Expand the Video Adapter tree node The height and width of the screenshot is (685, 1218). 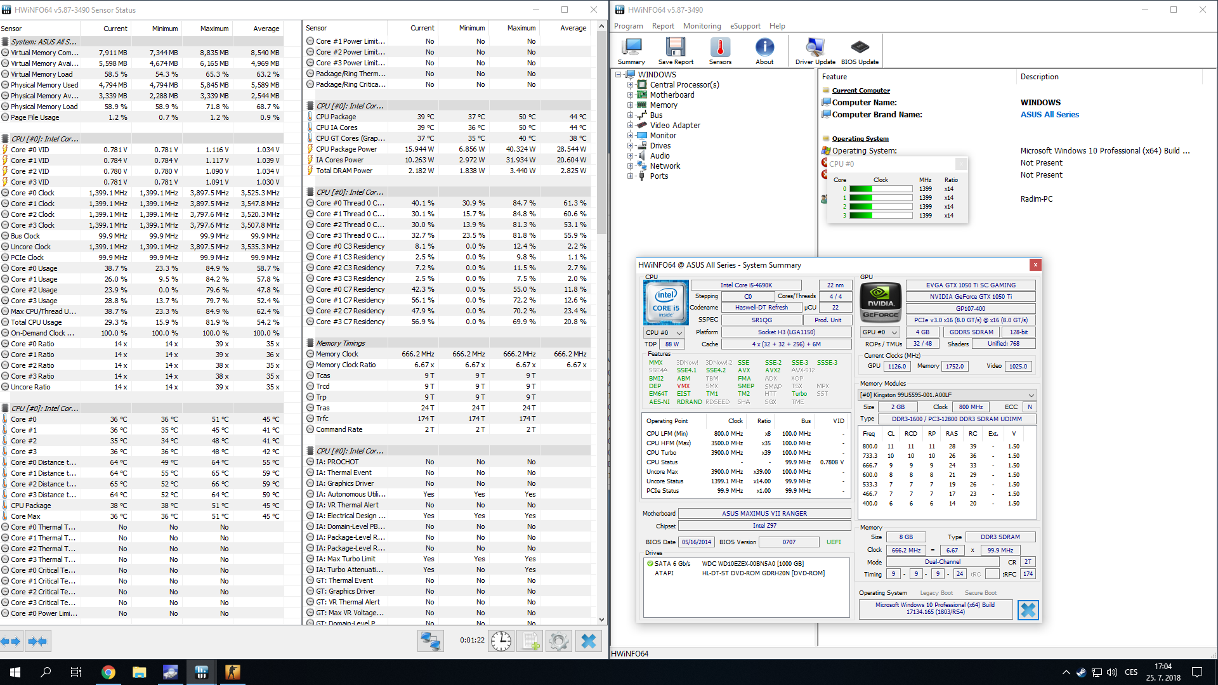[x=630, y=126]
